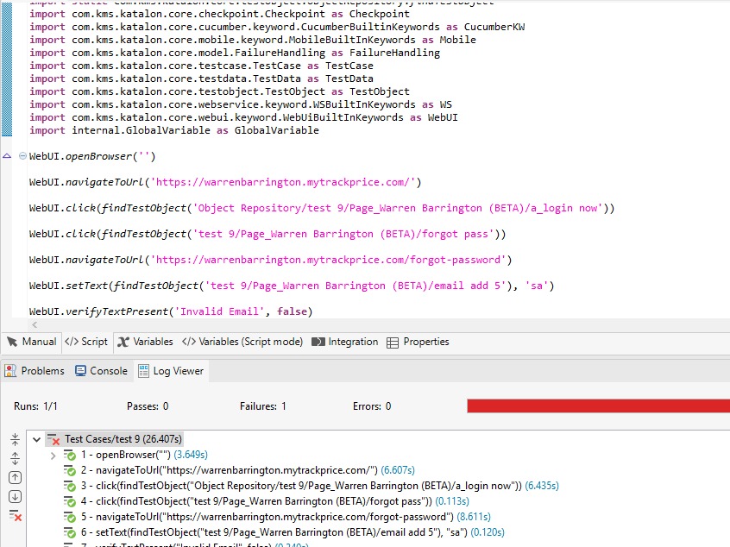Viewport: 730px width, 547px height.
Task: Click the Manual tab cursor icon
Action: tap(12, 343)
